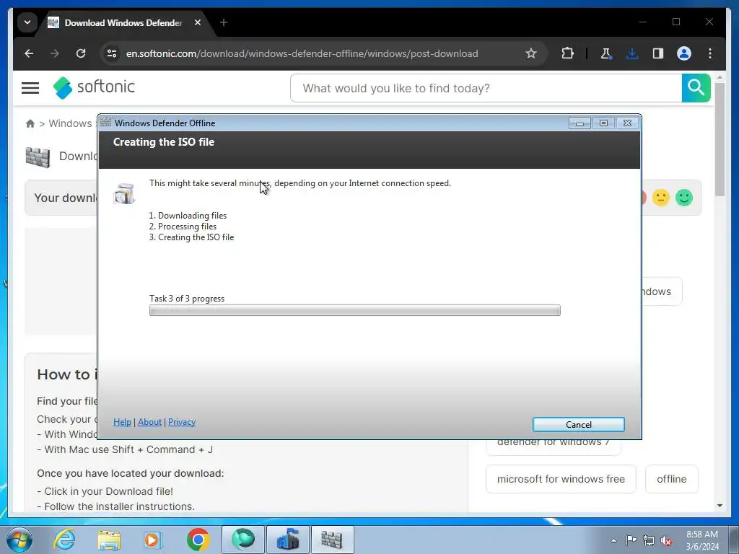Click the scrollbar down arrow
739x554 pixels.
[x=720, y=506]
